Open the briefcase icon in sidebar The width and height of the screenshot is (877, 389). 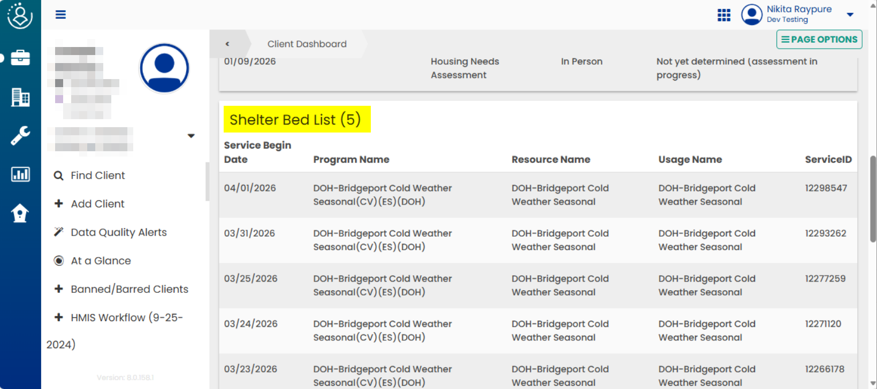tap(20, 57)
